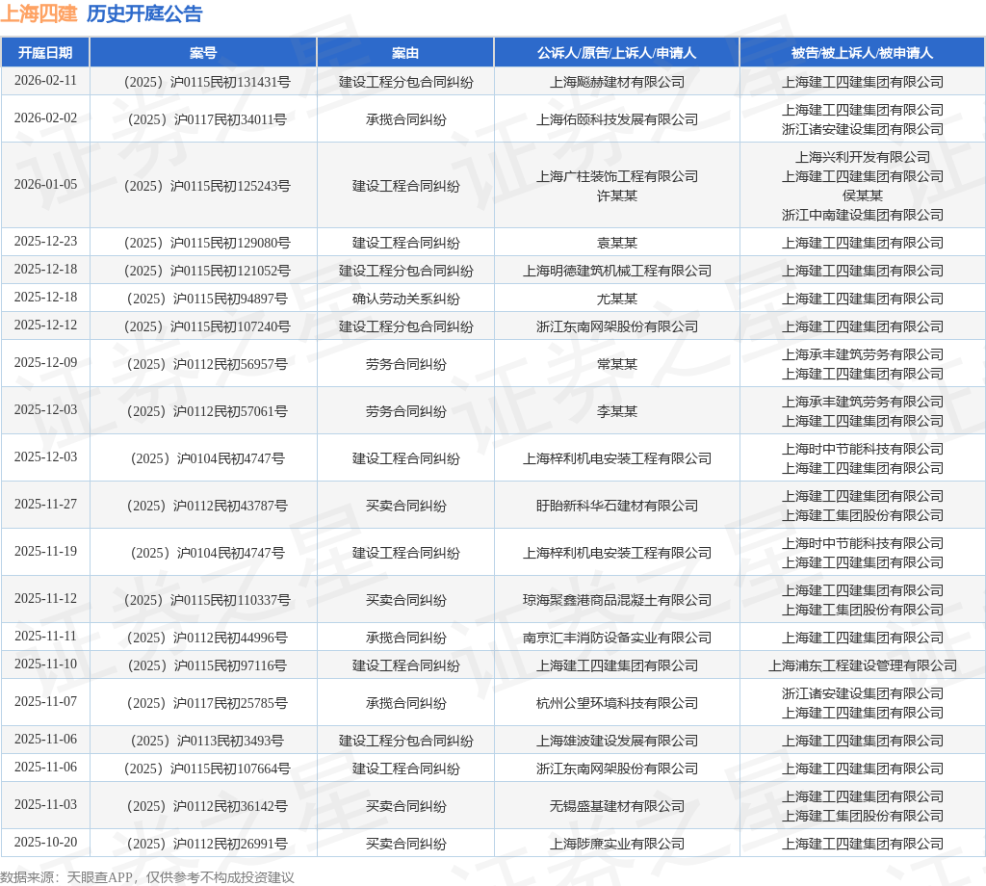Click plaintiff 上海佑颐科技发展有限公司

pos(617,119)
